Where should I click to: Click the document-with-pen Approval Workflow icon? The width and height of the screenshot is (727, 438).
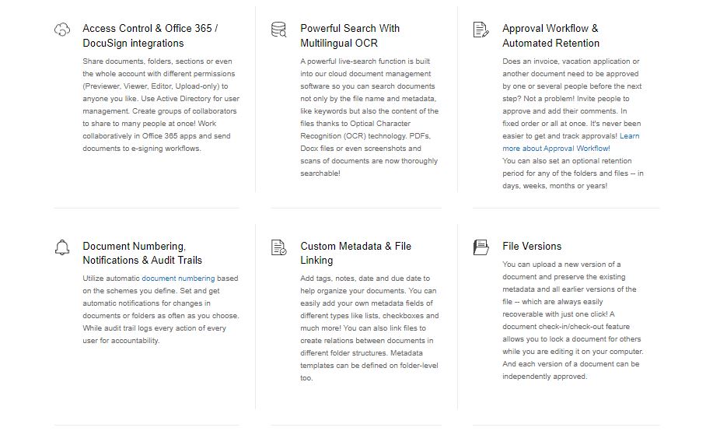(x=481, y=30)
